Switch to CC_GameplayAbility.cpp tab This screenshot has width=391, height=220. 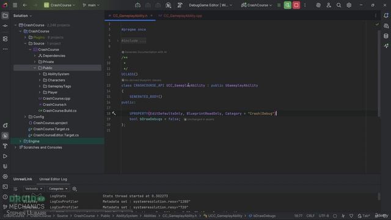pyautogui.click(x=183, y=16)
